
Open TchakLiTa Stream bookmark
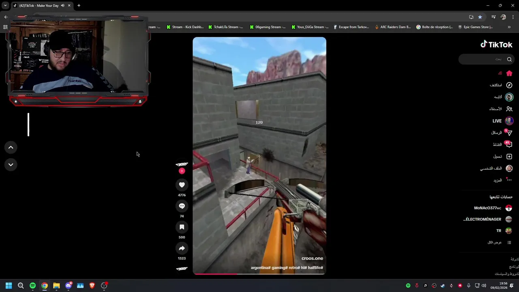click(x=225, y=27)
